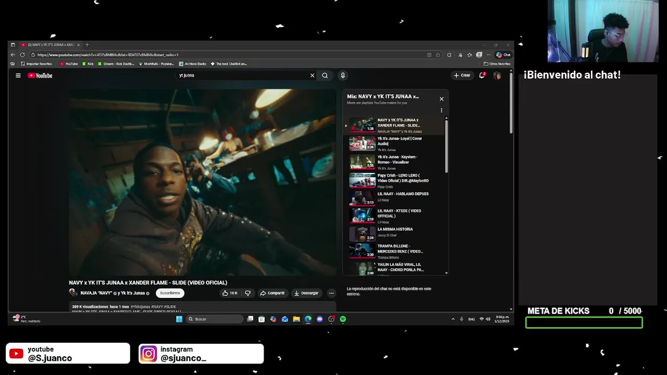Screen dimensions: 667x375
Task: Select the NAVY x YK IT'S JUNAA browser tab
Action: click(x=51, y=45)
